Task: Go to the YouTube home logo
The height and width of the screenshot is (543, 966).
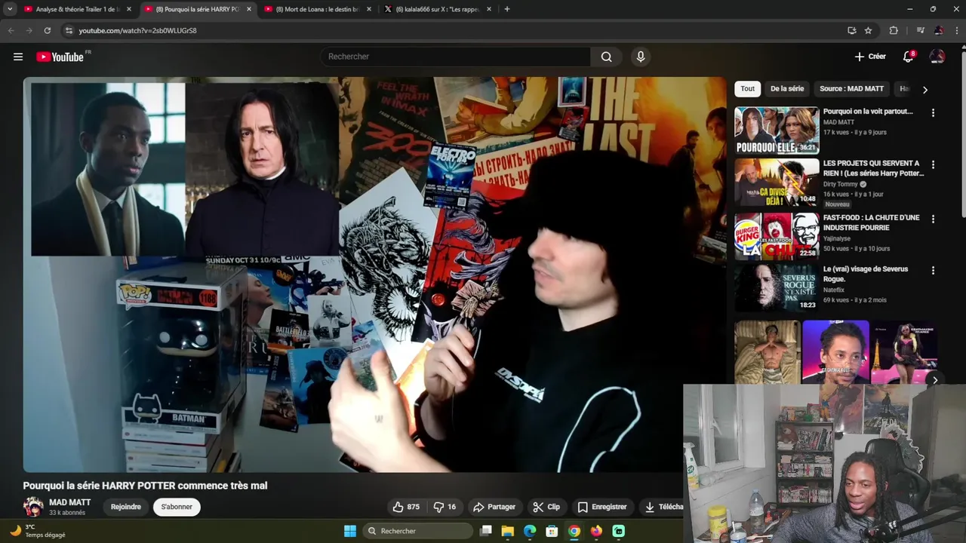Action: pyautogui.click(x=60, y=57)
